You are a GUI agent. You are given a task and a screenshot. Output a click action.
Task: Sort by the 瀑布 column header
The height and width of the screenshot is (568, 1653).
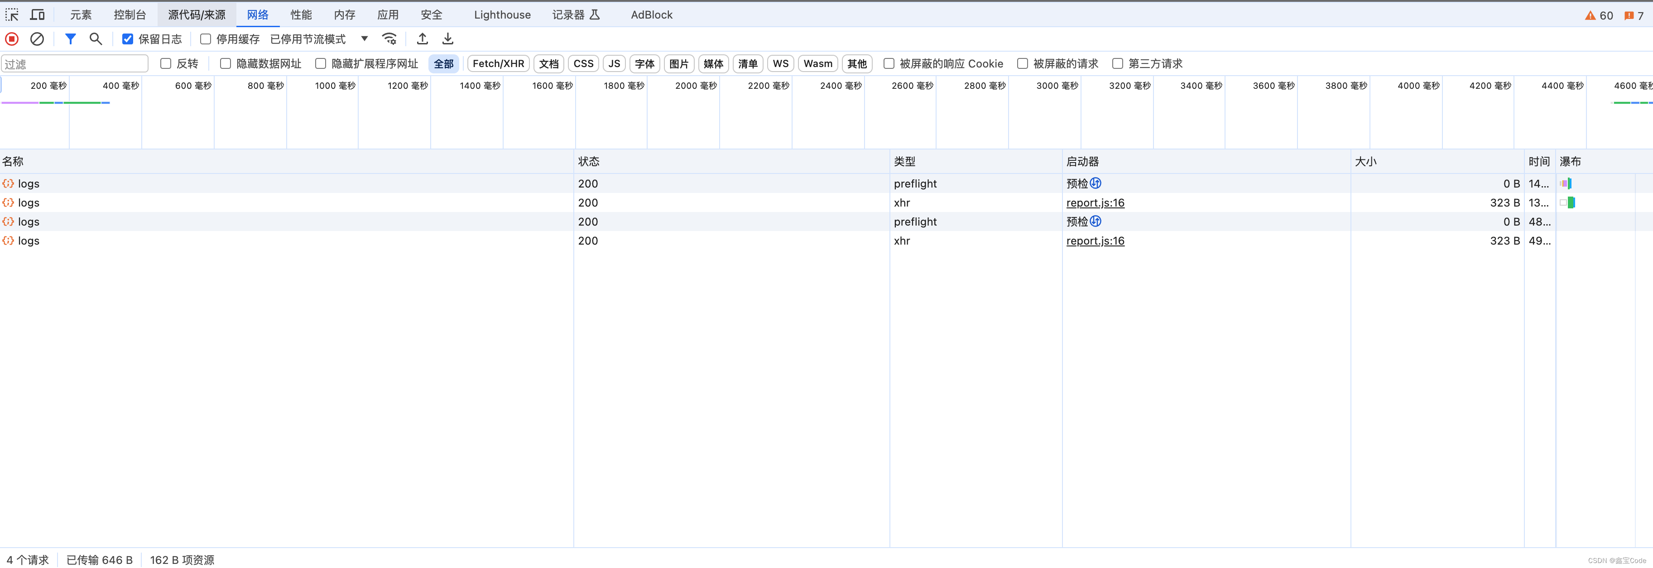(1604, 162)
